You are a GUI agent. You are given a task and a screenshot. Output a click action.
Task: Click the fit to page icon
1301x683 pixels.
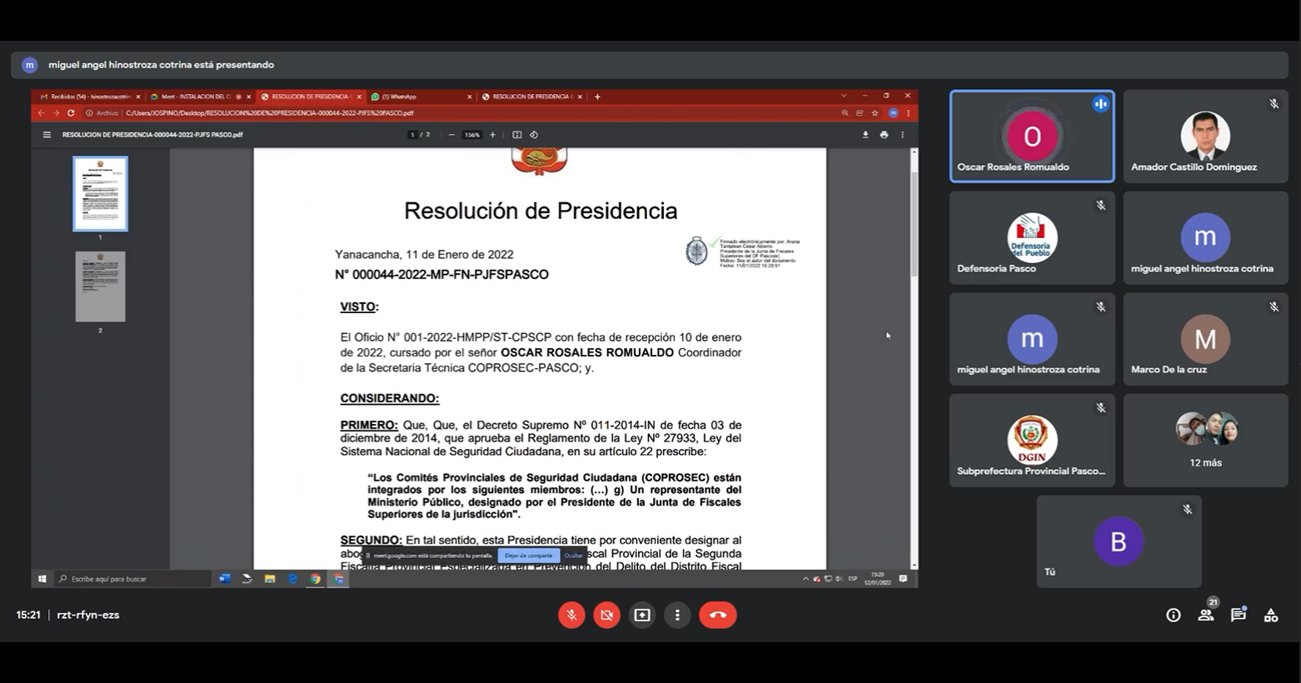tap(517, 135)
